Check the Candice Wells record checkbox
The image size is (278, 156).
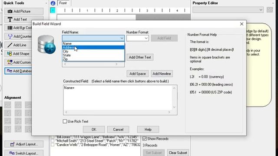point(53,145)
